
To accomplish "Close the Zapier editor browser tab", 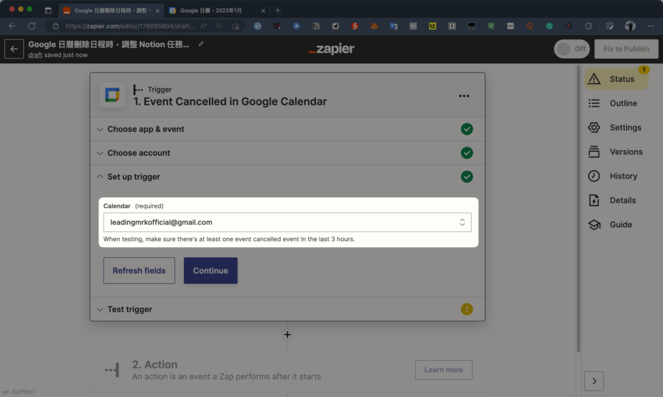I will pyautogui.click(x=157, y=10).
